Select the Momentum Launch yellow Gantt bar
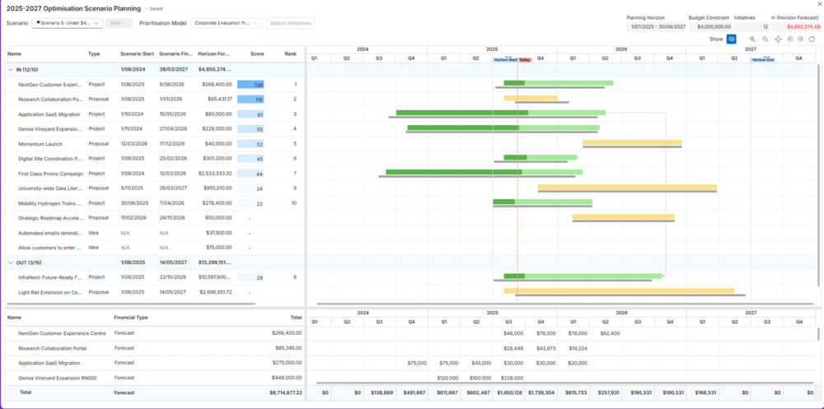The image size is (824, 409). [632, 143]
